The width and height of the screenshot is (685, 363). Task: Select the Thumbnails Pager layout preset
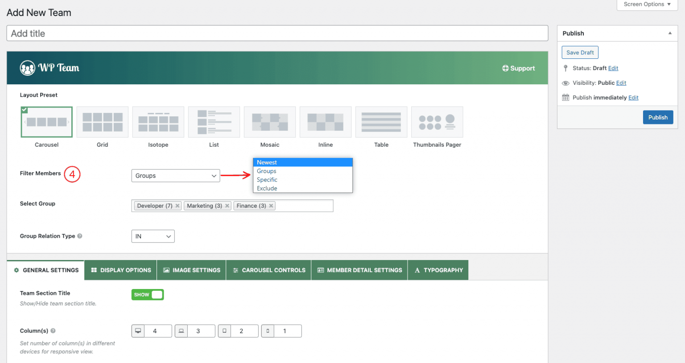(x=437, y=122)
